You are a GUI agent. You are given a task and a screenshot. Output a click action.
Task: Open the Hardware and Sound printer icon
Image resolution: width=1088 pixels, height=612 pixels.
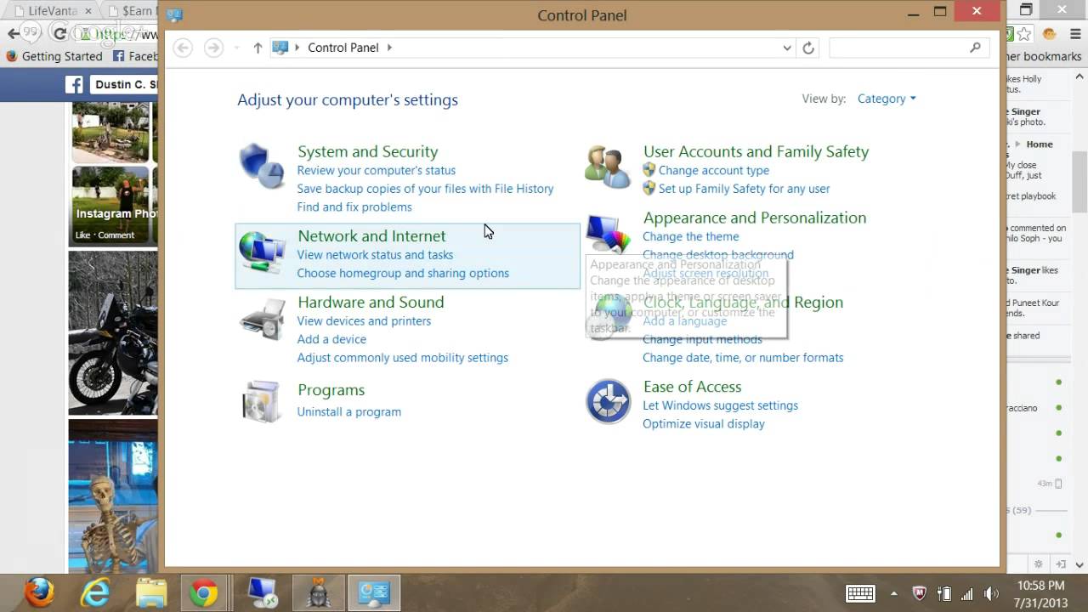click(x=262, y=320)
